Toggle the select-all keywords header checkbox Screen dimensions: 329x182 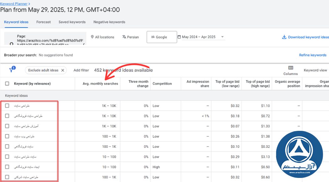[x=7, y=84]
